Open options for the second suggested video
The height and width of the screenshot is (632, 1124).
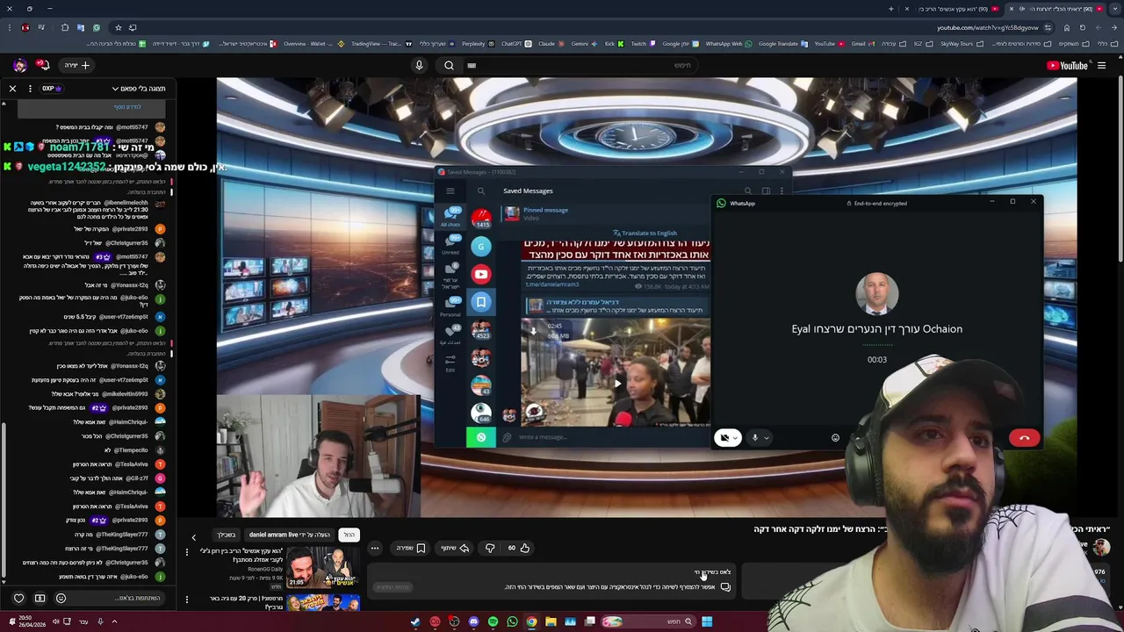(186, 600)
